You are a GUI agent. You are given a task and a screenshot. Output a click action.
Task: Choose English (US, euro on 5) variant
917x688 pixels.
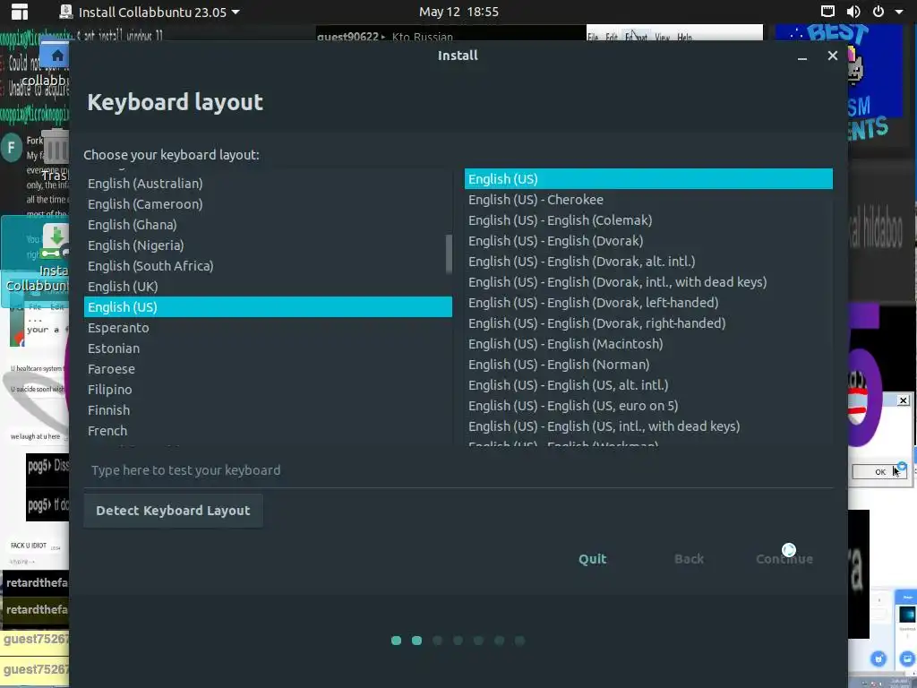tap(648, 406)
